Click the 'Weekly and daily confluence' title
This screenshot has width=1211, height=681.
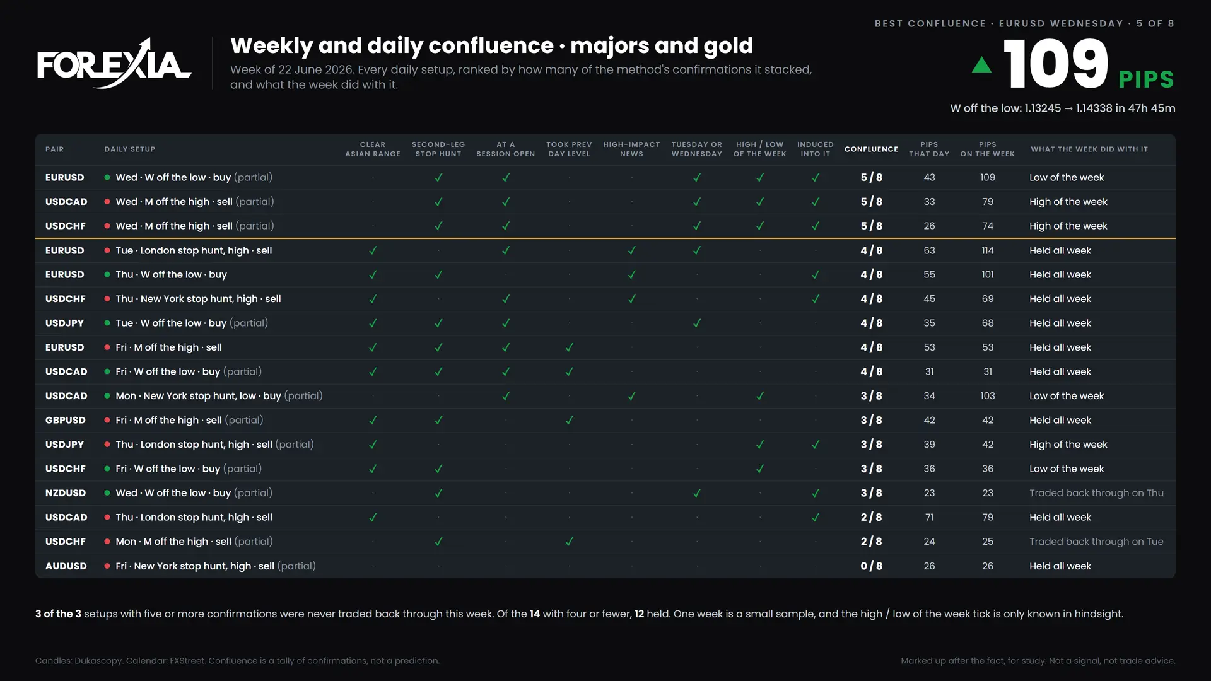(x=491, y=45)
